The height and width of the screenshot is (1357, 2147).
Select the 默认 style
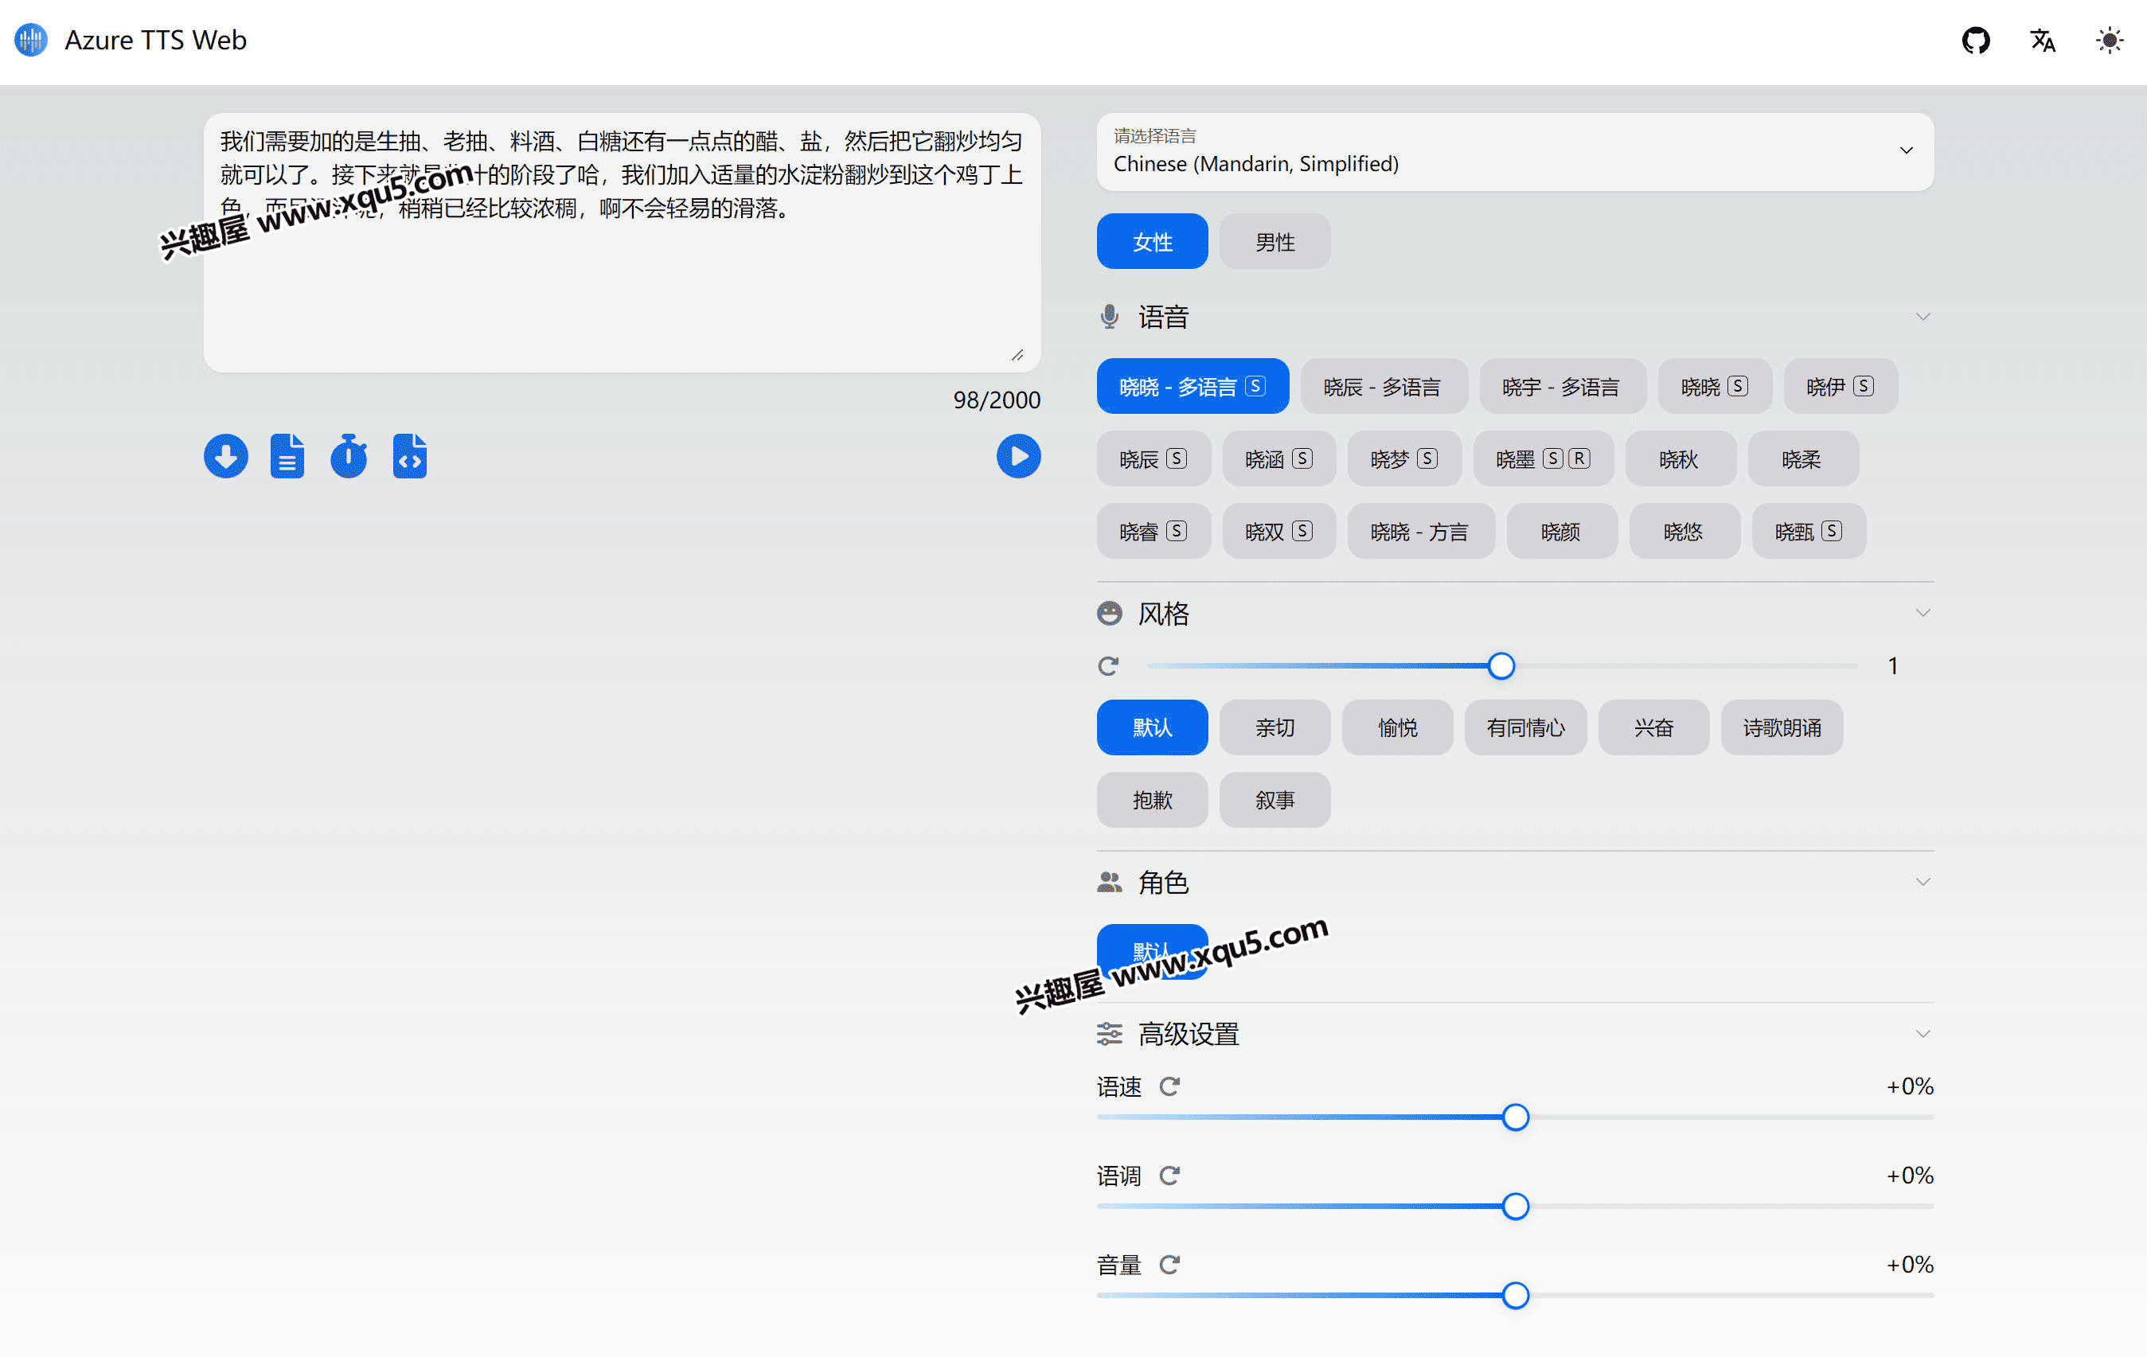pos(1152,727)
